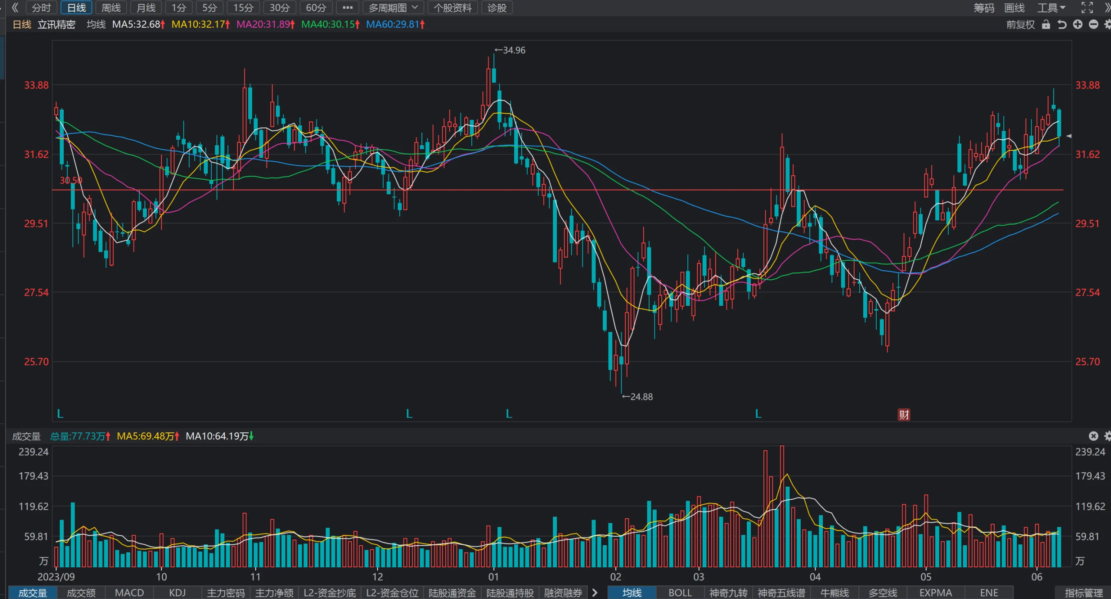Click the MA40:30.15 indicator label
The image size is (1111, 599).
[330, 24]
